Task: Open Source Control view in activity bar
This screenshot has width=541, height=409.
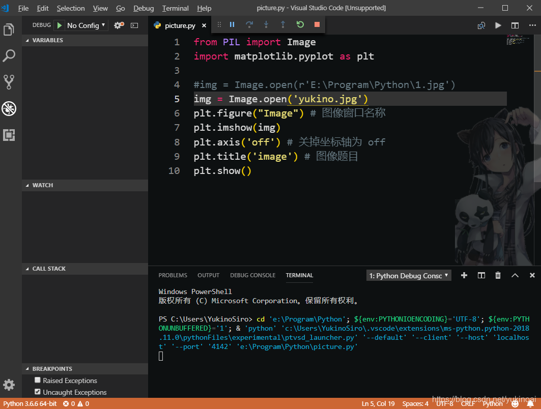Action: coord(9,82)
